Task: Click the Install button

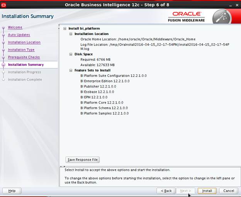Action: click(x=207, y=191)
